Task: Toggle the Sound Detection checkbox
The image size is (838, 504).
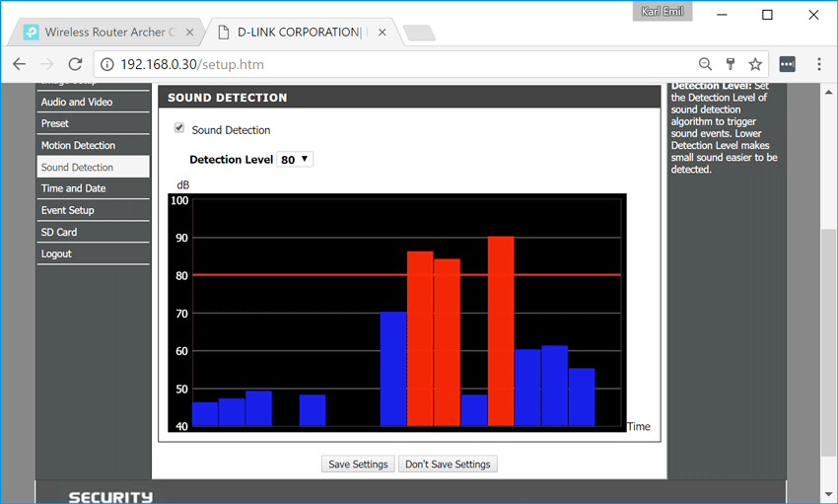Action: (x=179, y=128)
